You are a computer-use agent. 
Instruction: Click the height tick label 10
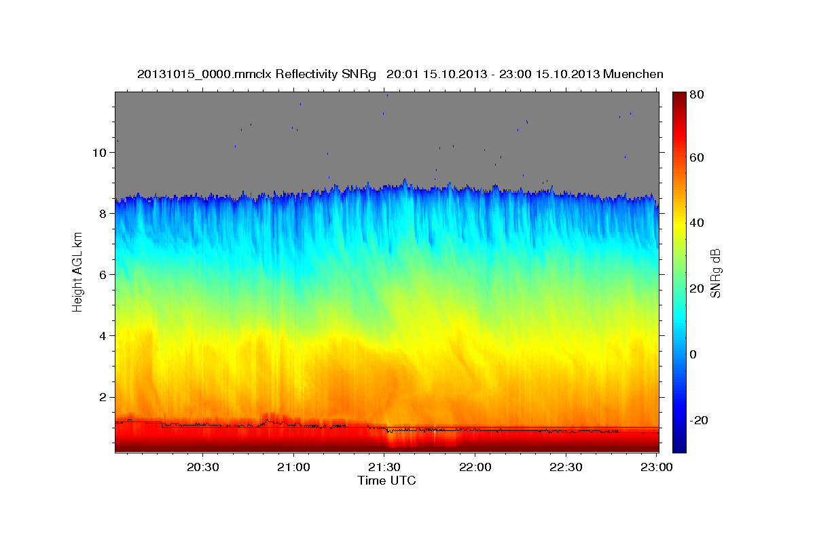[x=101, y=152]
